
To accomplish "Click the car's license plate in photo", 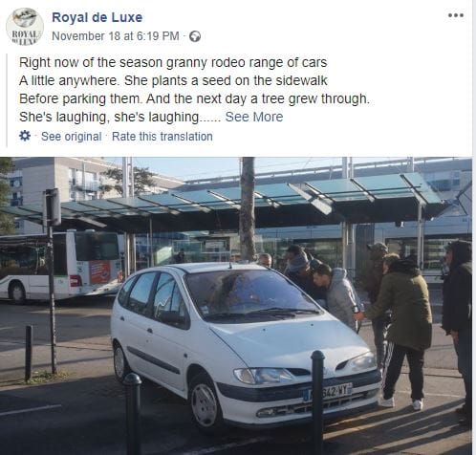I will point(328,392).
